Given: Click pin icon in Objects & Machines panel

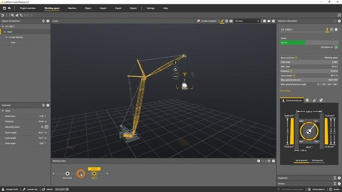Looking at the screenshot, I should [x=43, y=21].
